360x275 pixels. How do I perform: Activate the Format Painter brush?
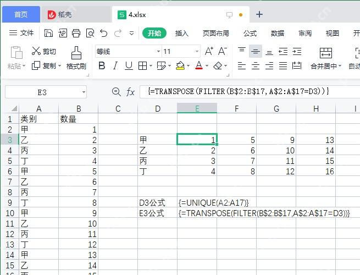[x=76, y=53]
